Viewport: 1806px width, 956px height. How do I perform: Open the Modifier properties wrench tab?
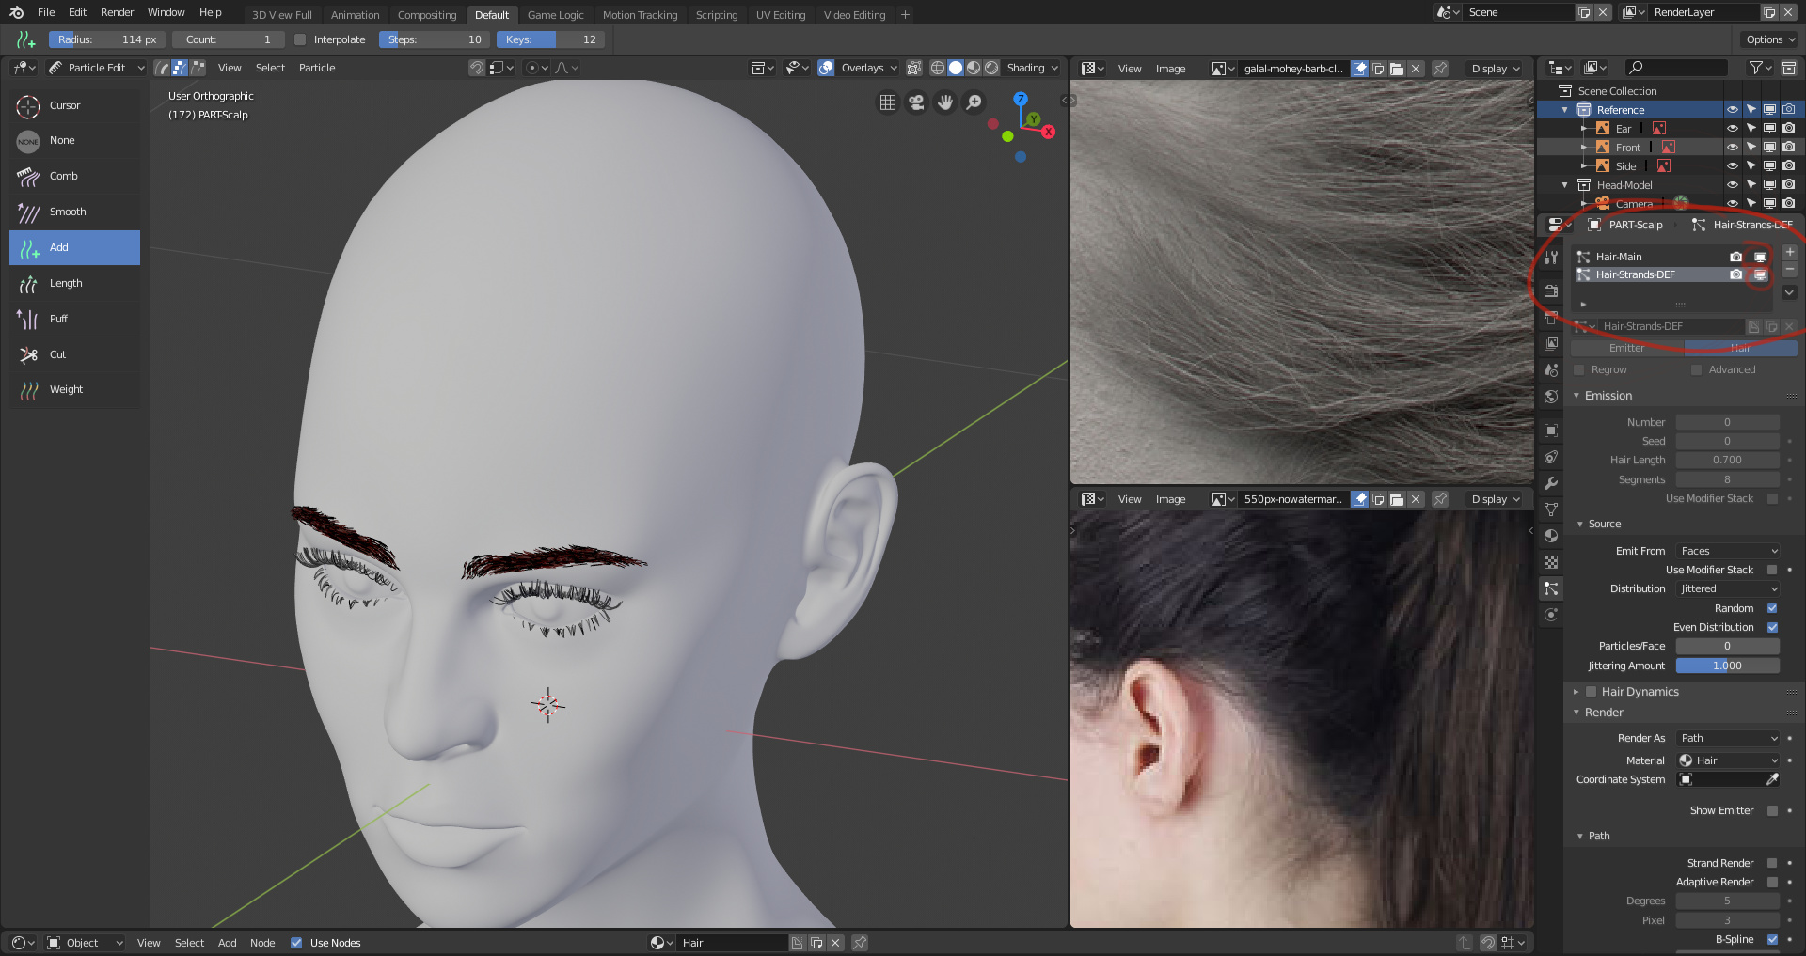point(1551,483)
